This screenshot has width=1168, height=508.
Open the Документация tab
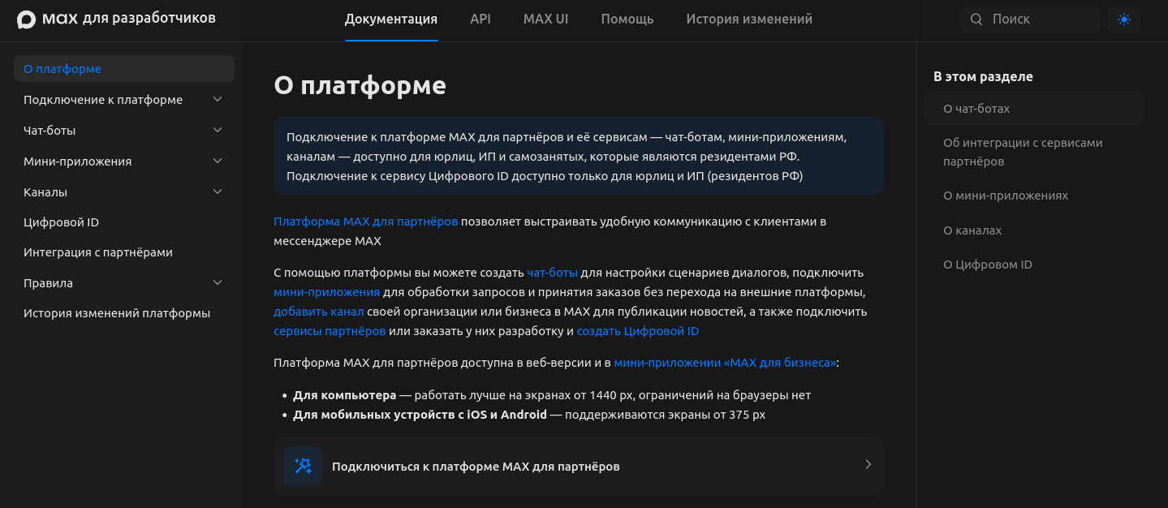coord(391,19)
